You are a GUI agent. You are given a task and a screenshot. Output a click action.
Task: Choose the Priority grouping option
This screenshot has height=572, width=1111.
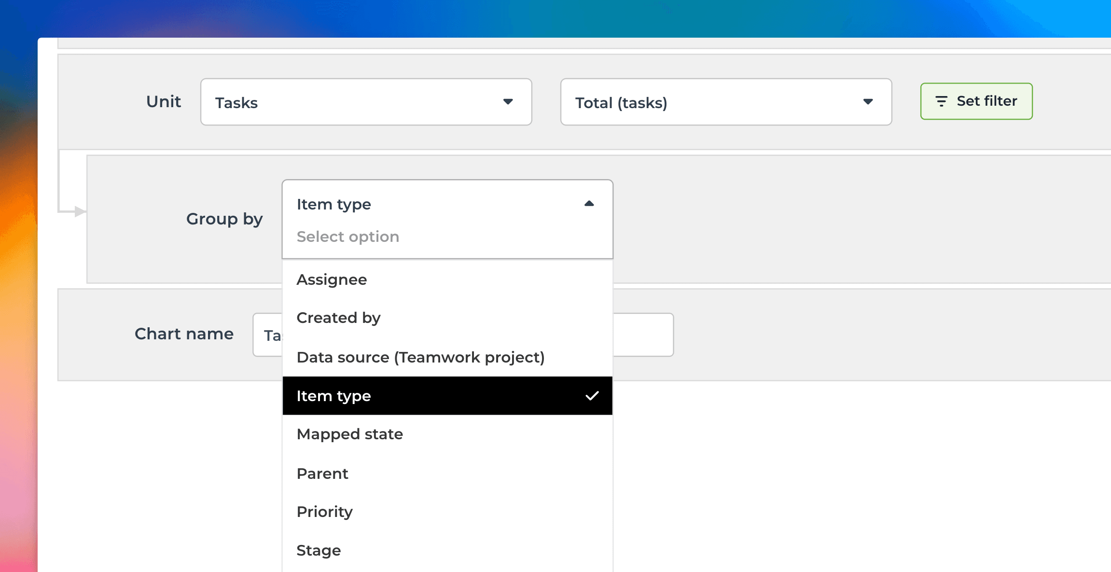coord(325,512)
